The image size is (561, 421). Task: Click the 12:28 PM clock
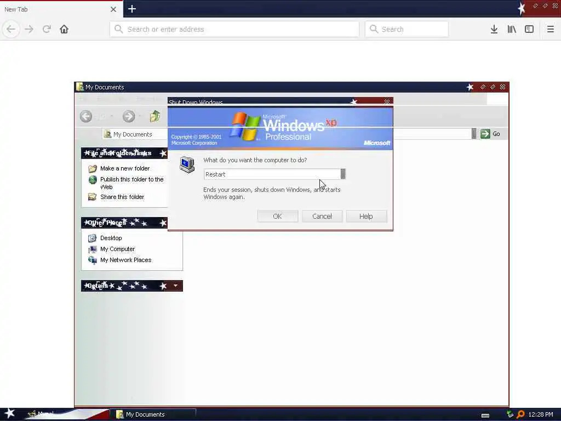(541, 414)
